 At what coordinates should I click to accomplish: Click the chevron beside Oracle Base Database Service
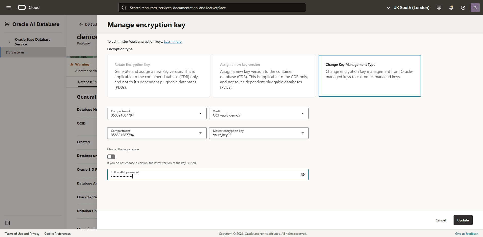tap(9, 42)
